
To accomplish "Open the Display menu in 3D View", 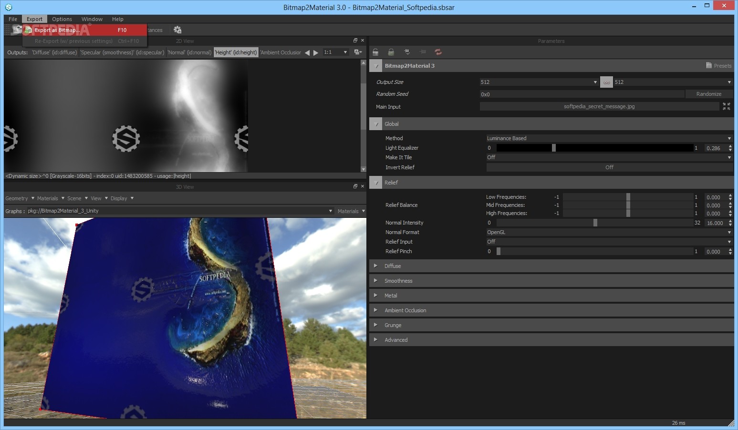I will 122,198.
